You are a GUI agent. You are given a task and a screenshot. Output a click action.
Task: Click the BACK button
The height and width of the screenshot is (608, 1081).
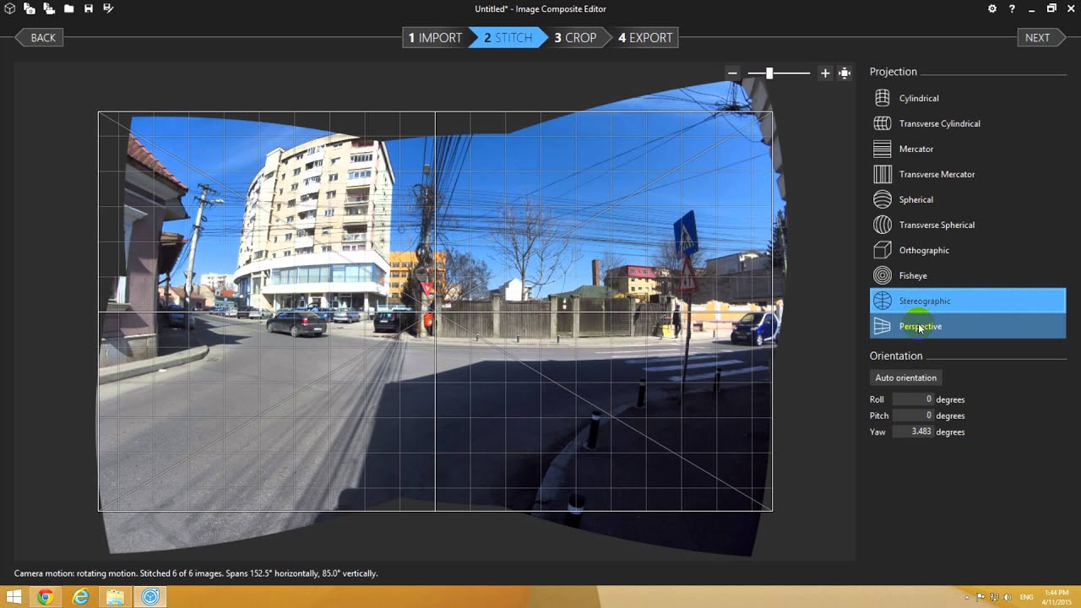39,38
